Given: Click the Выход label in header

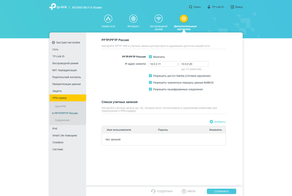Looking at the screenshot, I should pos(239,7).
